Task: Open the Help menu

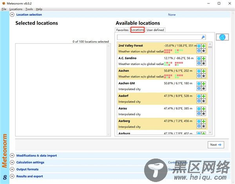Action: pos(39,9)
